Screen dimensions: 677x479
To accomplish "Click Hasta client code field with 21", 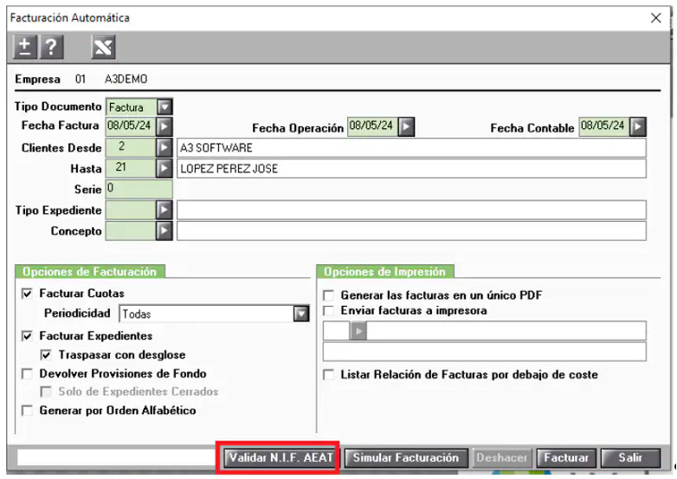I will 131,168.
